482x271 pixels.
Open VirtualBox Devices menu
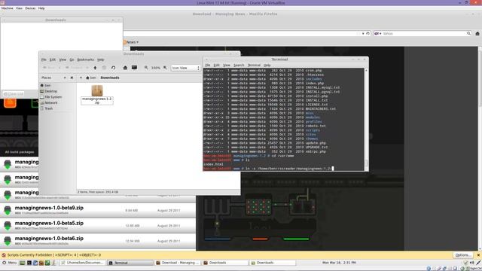30,8
